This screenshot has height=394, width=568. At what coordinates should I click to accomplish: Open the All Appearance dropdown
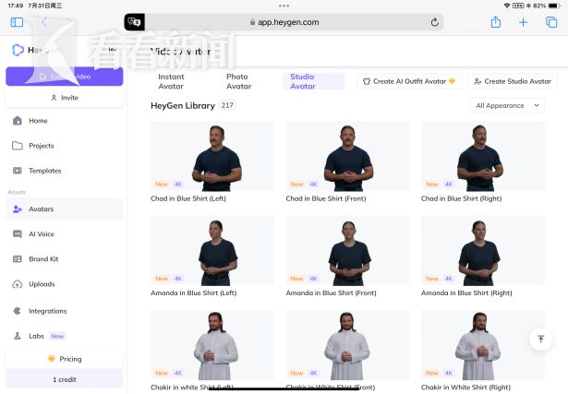point(507,105)
